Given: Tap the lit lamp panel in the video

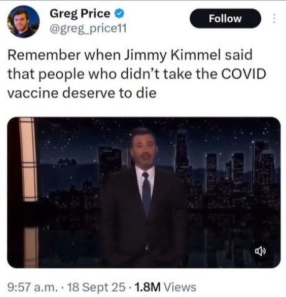Looking at the screenshot, I should (29, 159).
